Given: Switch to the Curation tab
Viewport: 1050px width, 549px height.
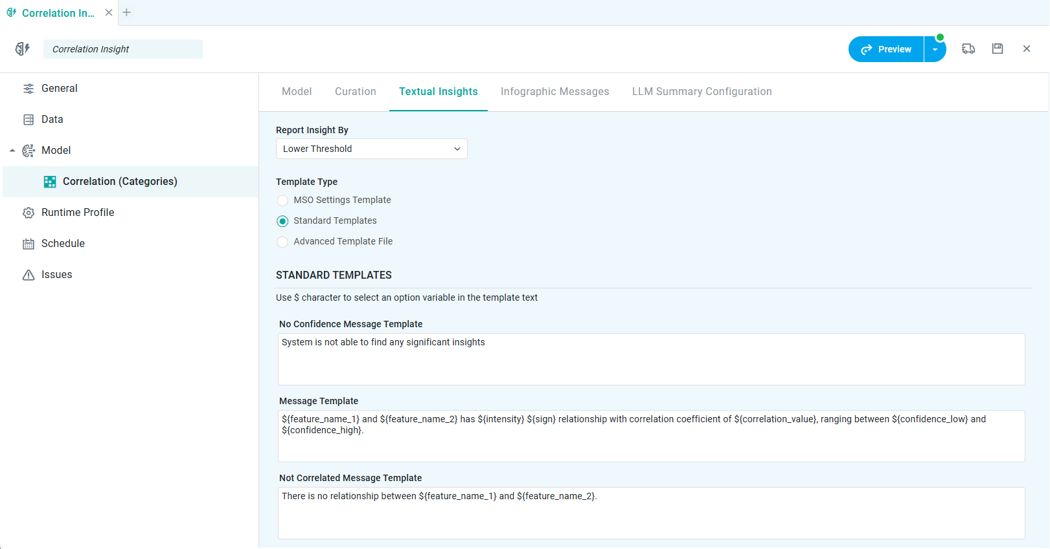Looking at the screenshot, I should pyautogui.click(x=355, y=92).
